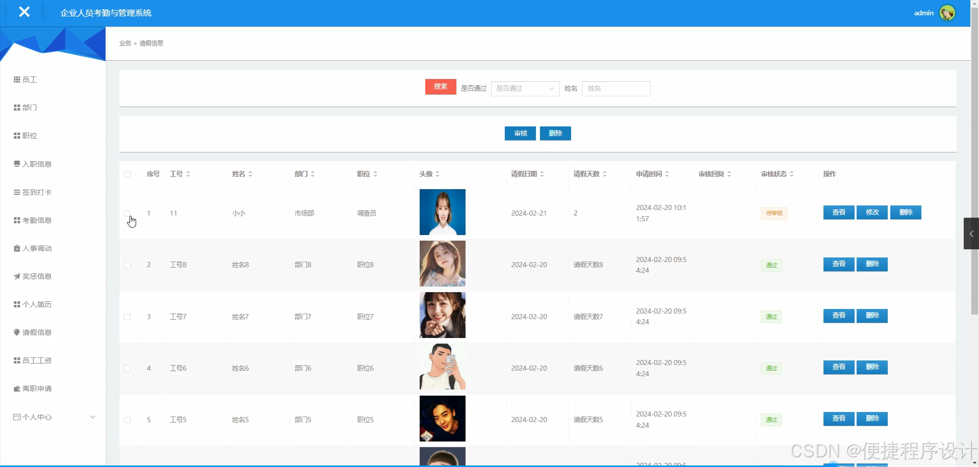Click the 入职信息 sidebar icon
Screen dimensions: 979x467
(17, 164)
